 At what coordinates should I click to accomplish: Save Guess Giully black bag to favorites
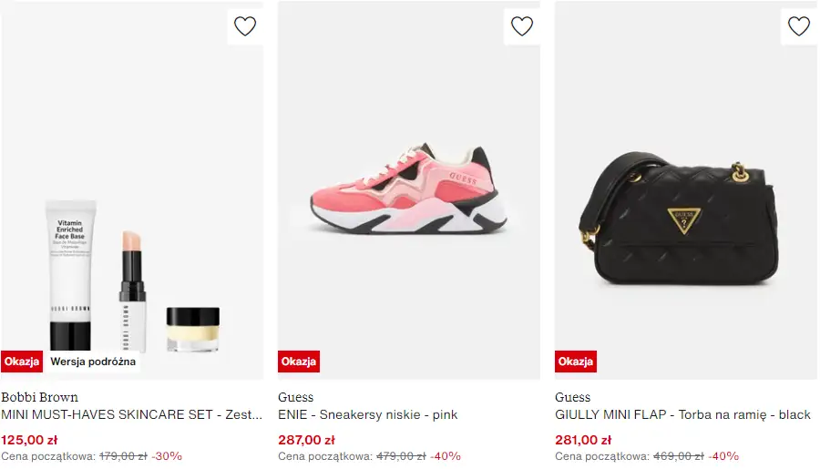(799, 26)
